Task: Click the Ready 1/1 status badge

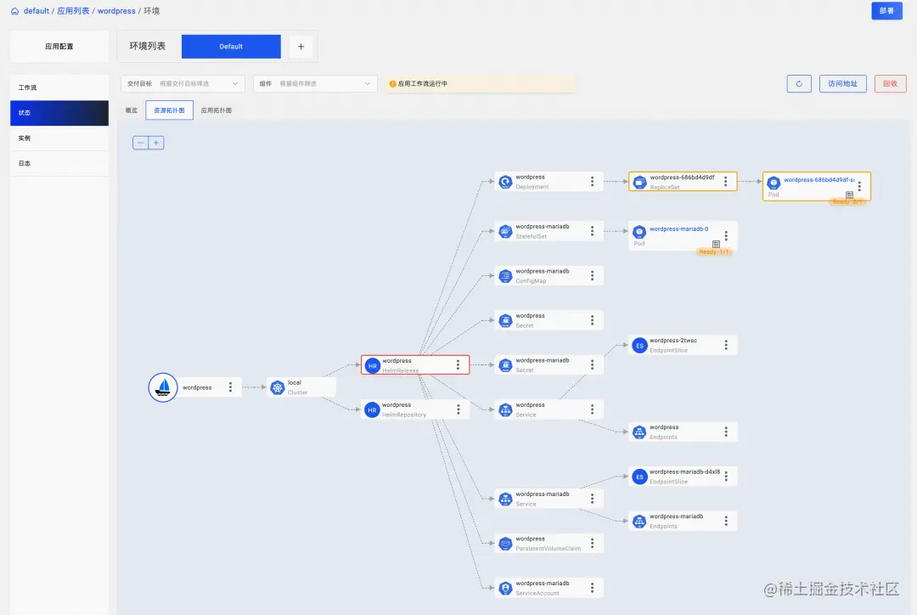Action: coord(714,251)
